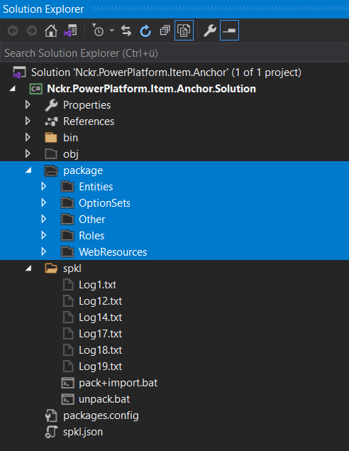Toggle the Preview Selected Items button

click(229, 31)
